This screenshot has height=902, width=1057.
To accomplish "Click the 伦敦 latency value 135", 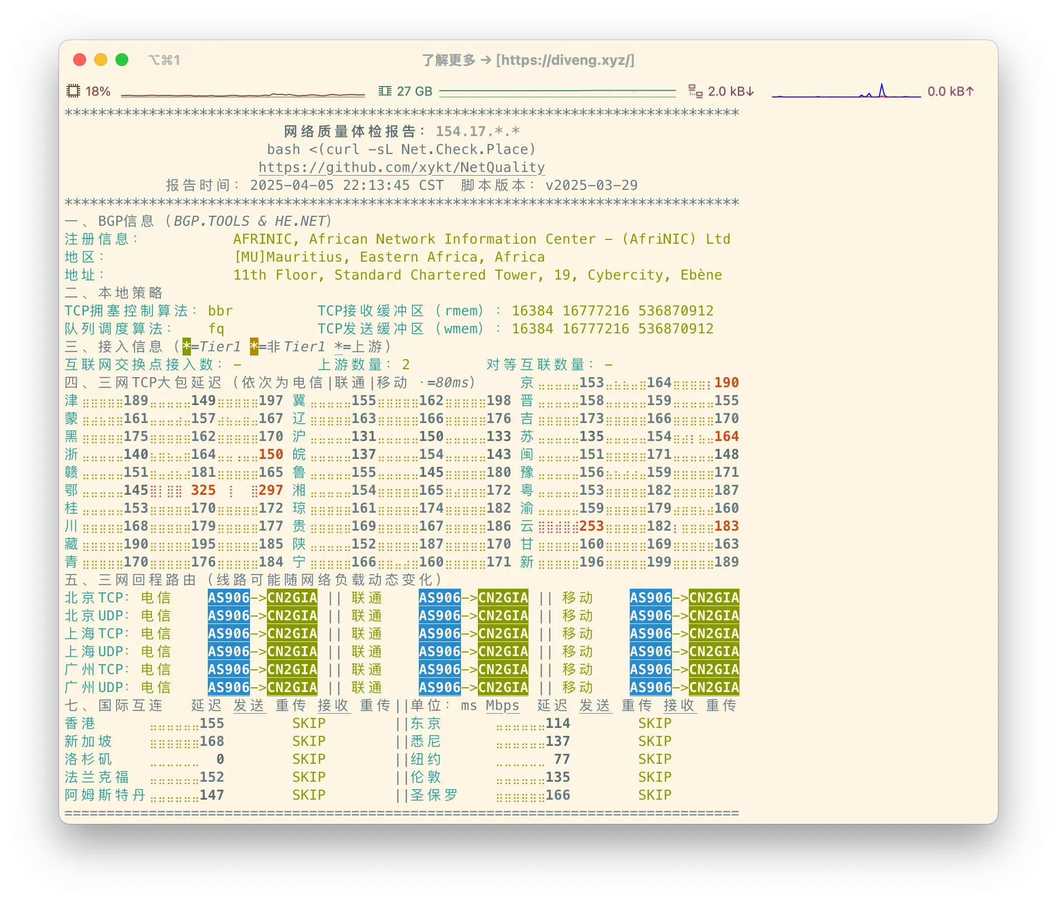I will coord(558,777).
